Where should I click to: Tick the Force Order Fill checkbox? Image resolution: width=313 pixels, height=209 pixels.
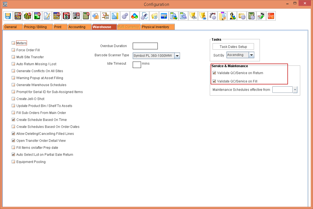point(13,50)
